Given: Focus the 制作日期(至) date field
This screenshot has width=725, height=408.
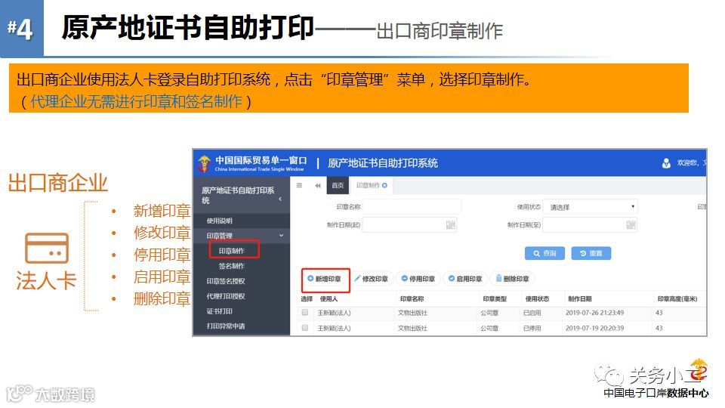Looking at the screenshot, I should pos(590,225).
